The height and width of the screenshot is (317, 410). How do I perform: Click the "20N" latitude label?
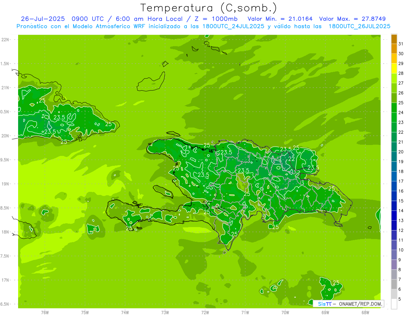5,136
